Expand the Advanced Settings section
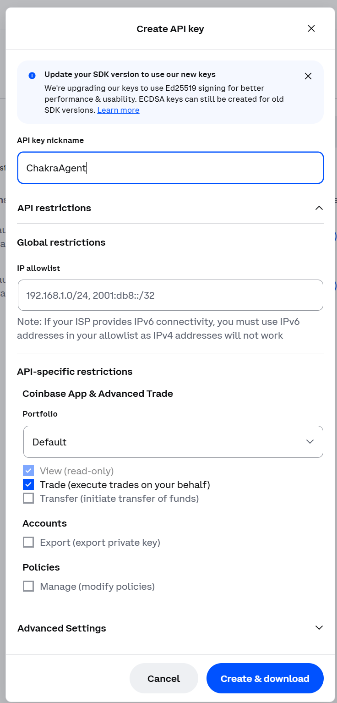Viewport: 337px width, 703px height. point(62,628)
